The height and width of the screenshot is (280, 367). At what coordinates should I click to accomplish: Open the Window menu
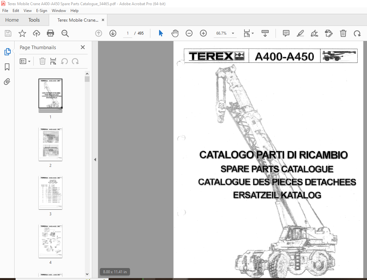click(x=59, y=11)
